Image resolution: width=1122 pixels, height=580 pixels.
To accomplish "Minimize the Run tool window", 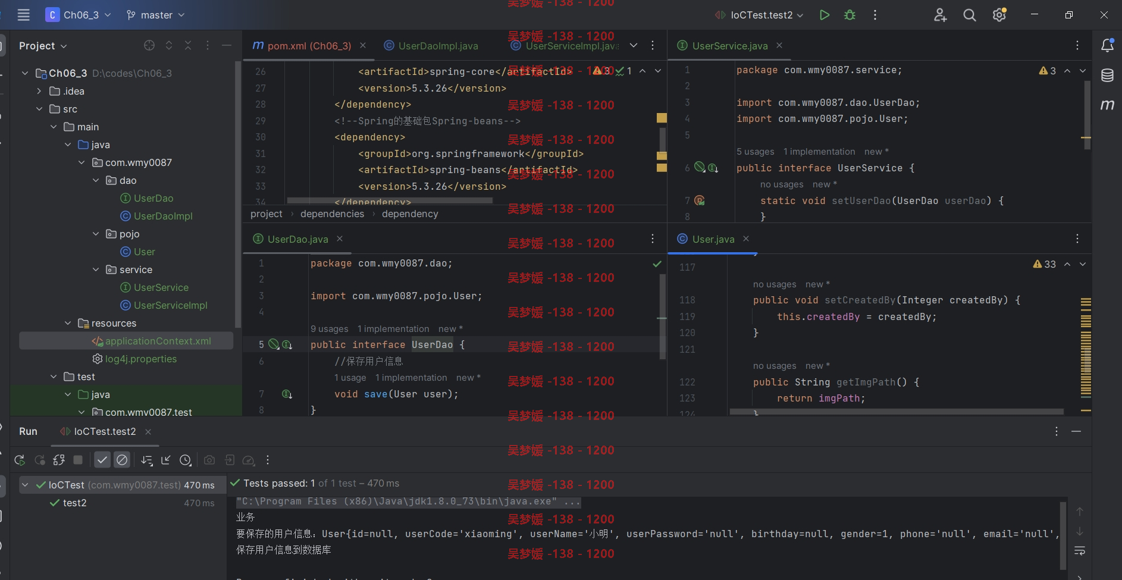I will (1076, 431).
